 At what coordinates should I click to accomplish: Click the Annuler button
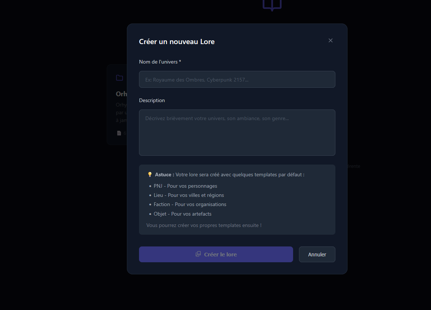point(317,254)
